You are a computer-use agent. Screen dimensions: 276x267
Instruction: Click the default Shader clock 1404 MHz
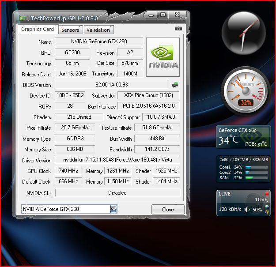coord(166,181)
